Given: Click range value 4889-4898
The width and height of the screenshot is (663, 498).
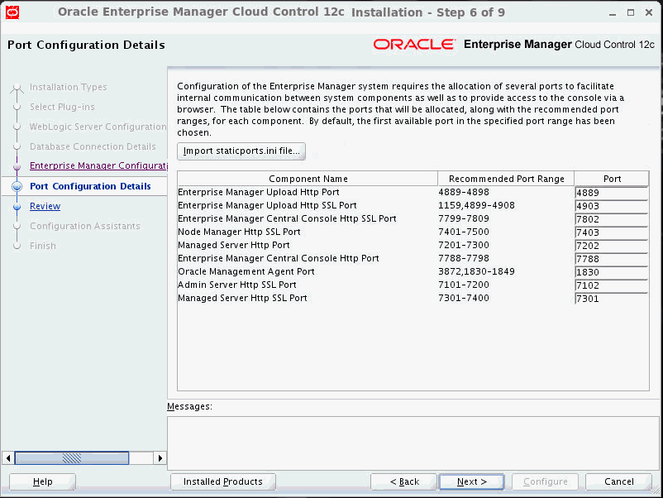Looking at the screenshot, I should coord(464,192).
